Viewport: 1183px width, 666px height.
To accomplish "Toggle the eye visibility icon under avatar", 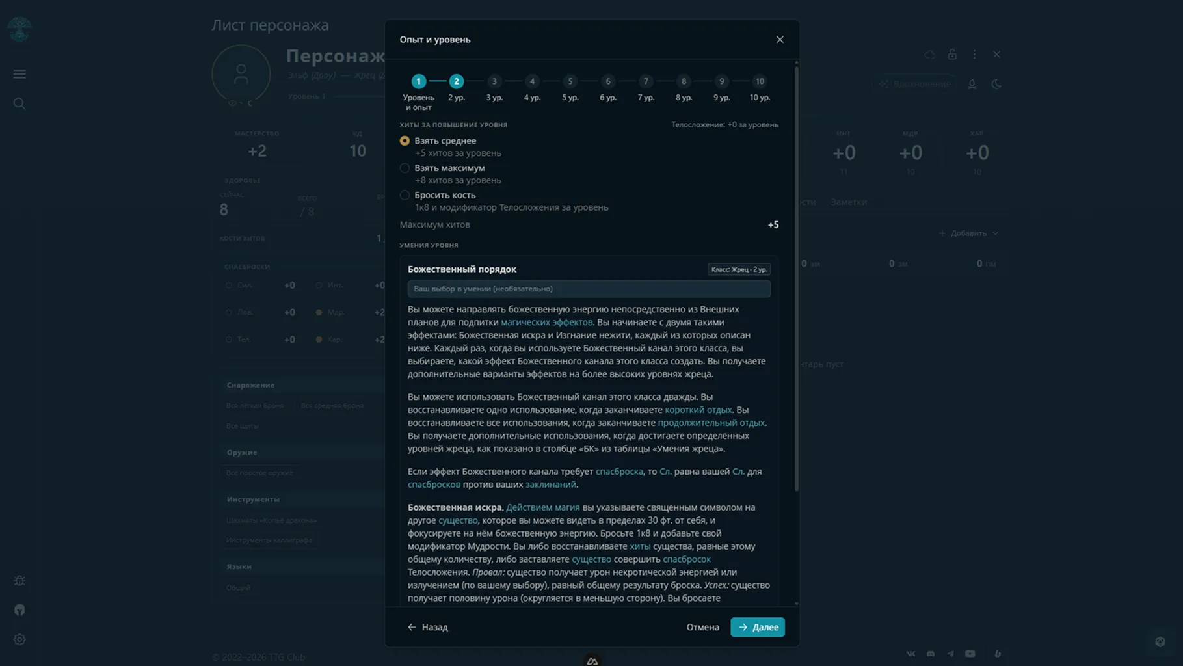I will 232,103.
